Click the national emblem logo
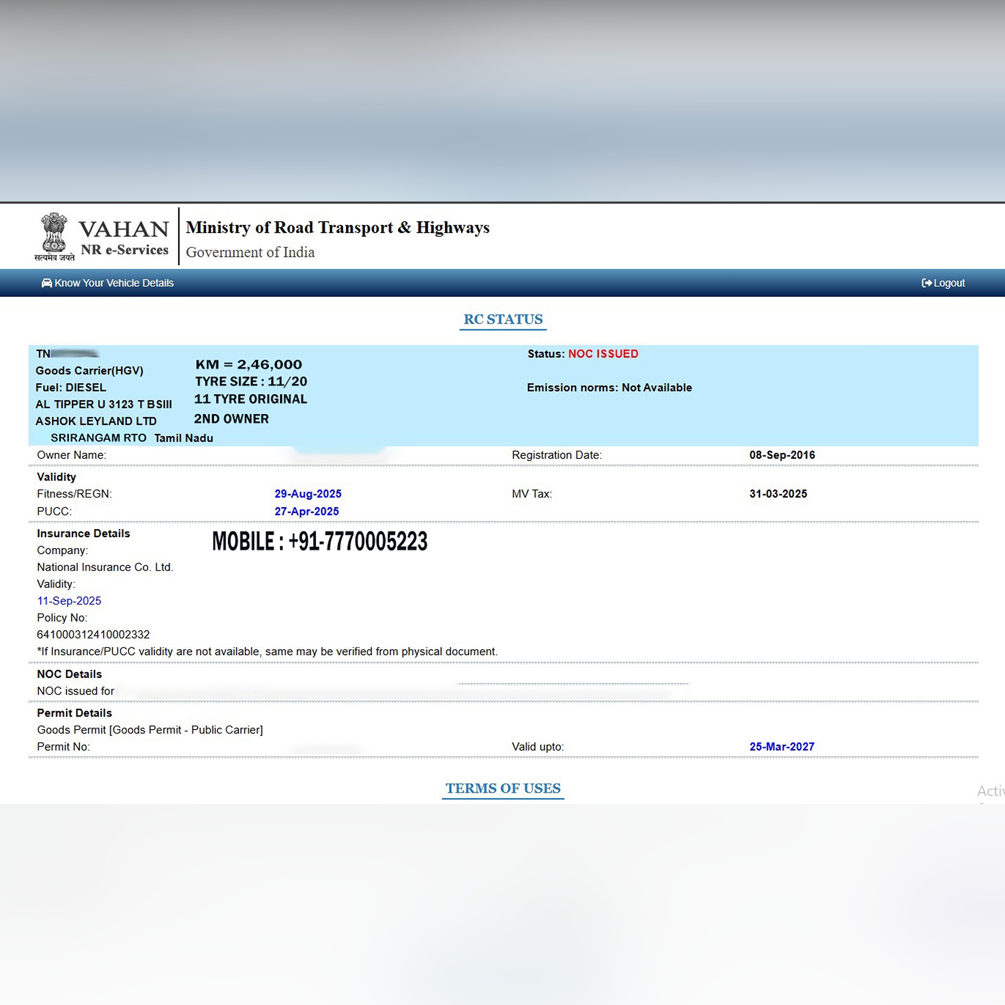1005x1005 pixels. point(54,237)
